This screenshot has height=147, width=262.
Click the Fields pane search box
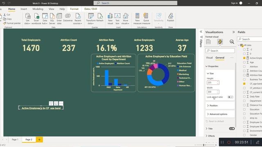(x=250, y=39)
